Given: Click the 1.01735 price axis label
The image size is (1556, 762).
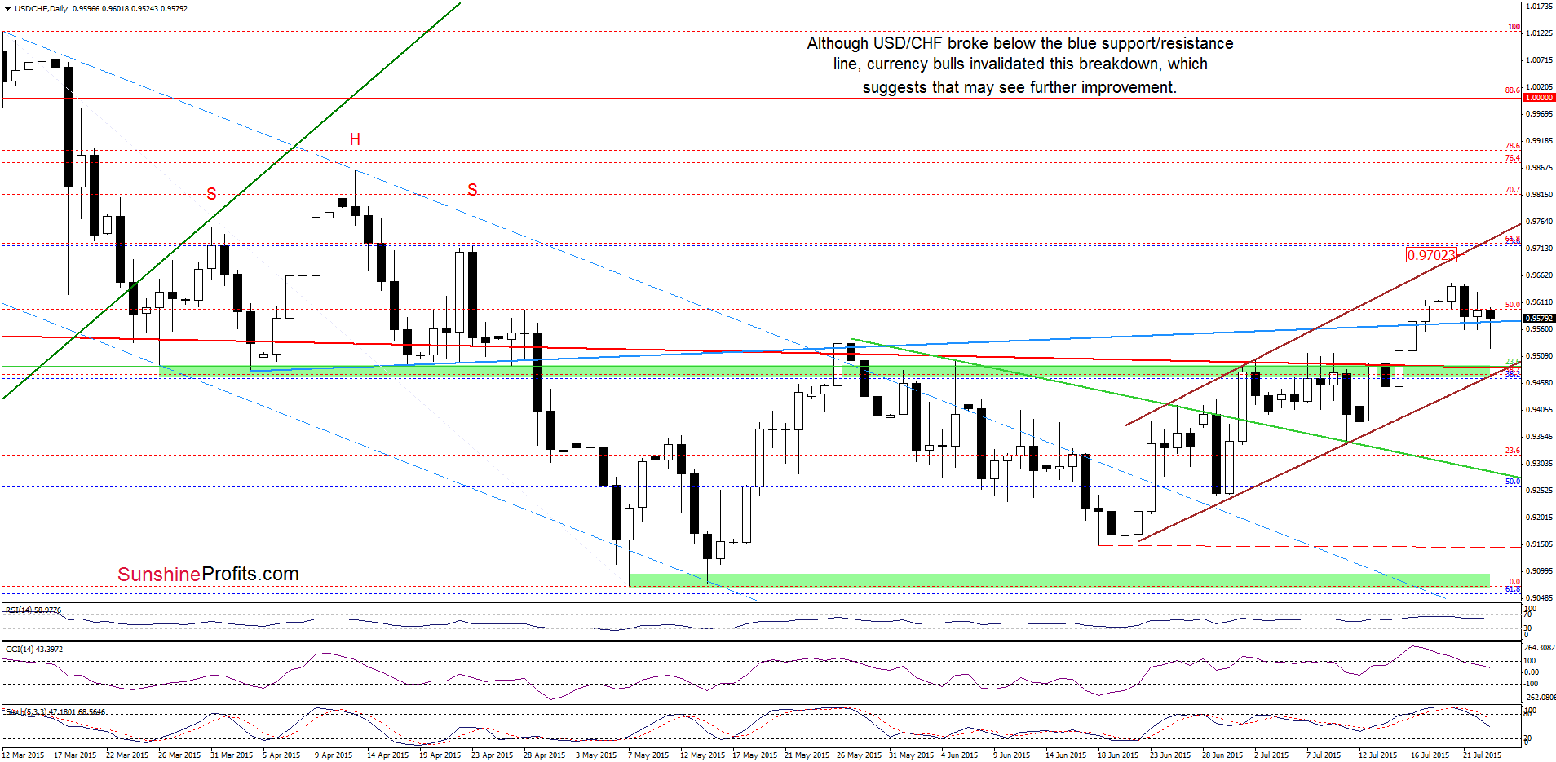Looking at the screenshot, I should [1539, 7].
